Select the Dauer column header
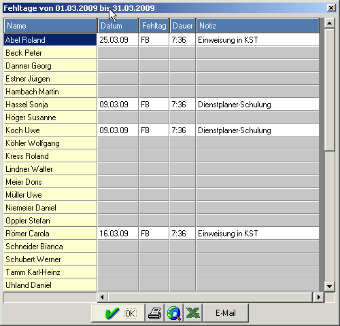 pos(182,26)
